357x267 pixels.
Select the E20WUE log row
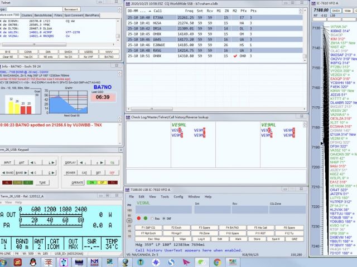coord(214,45)
